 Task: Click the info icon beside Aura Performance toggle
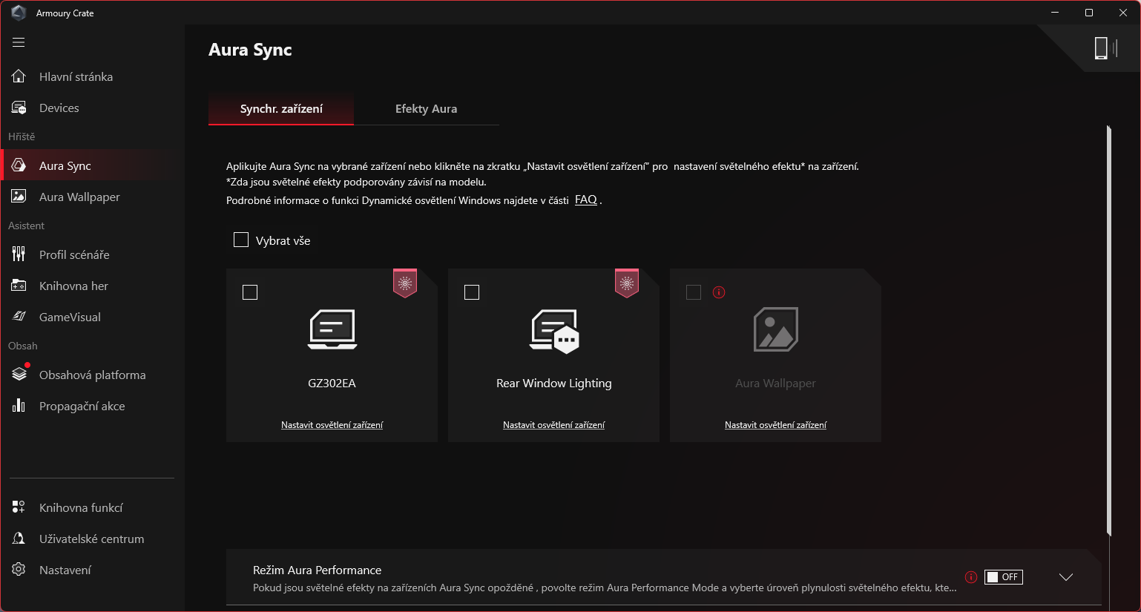pyautogui.click(x=971, y=577)
